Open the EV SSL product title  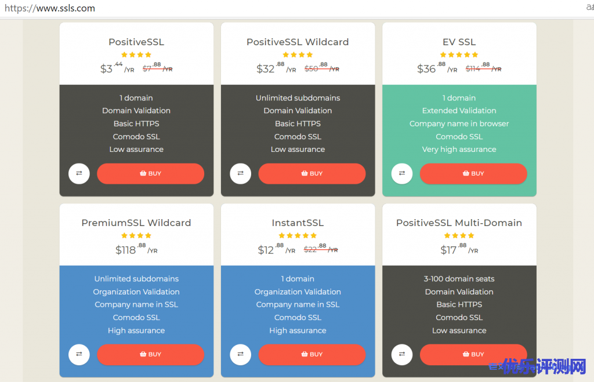point(459,42)
